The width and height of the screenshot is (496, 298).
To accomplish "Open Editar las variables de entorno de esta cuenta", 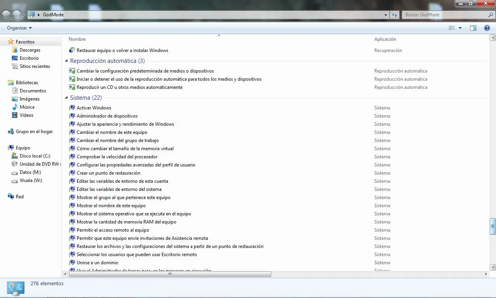I will point(122,181).
